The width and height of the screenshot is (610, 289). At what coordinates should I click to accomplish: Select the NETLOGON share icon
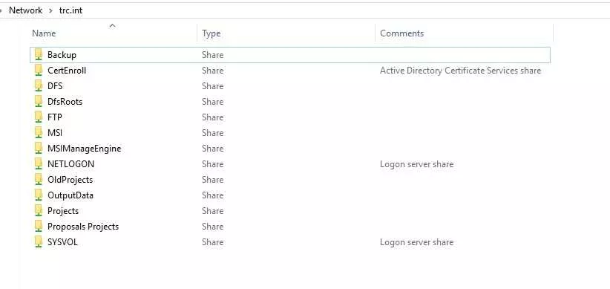(39, 164)
